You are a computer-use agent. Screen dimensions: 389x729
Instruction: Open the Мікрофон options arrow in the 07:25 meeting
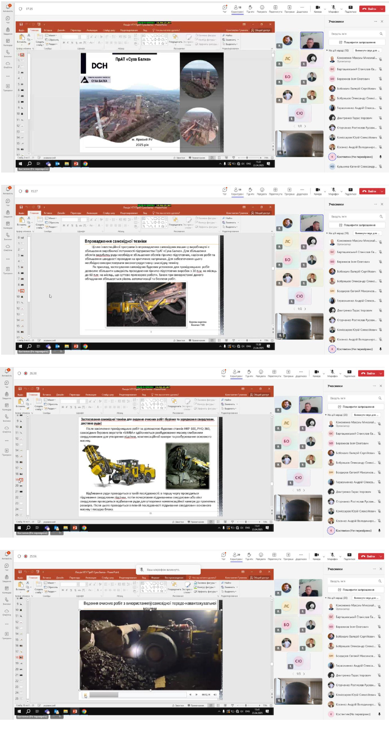coord(342,8)
